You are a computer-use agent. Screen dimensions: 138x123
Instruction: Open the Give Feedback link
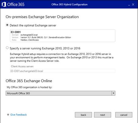(19, 115)
